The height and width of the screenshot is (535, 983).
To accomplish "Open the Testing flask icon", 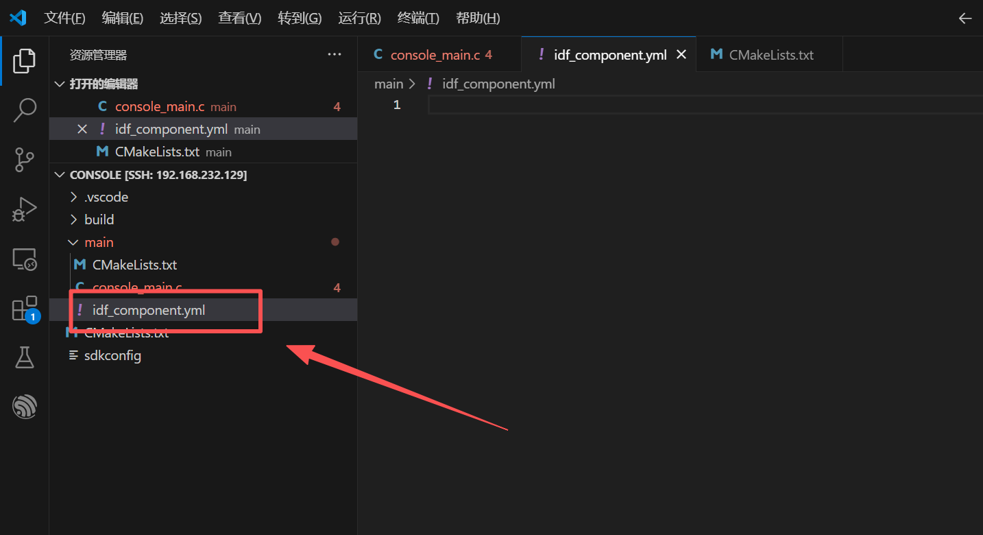I will (x=24, y=357).
